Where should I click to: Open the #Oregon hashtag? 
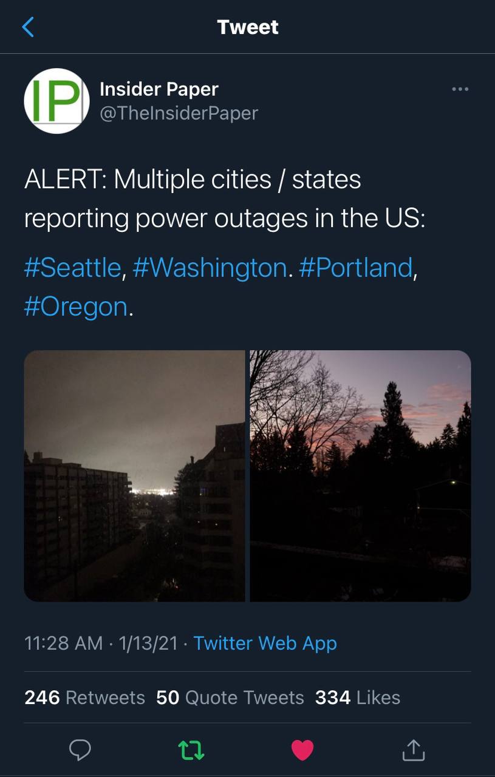pos(76,307)
